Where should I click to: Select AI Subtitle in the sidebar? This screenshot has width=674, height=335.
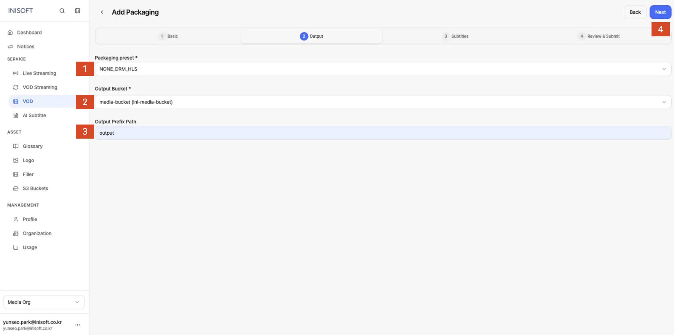pos(34,115)
